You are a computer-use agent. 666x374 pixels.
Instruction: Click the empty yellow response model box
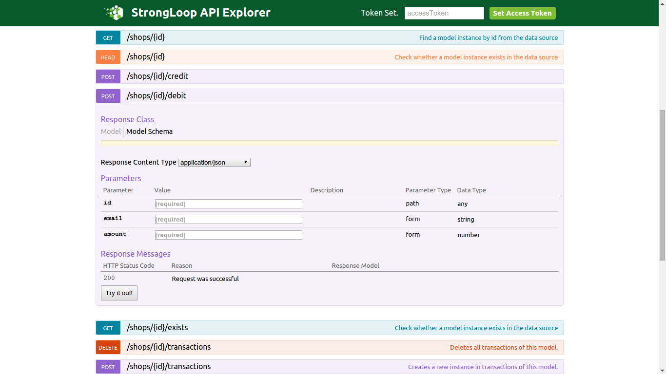click(329, 143)
